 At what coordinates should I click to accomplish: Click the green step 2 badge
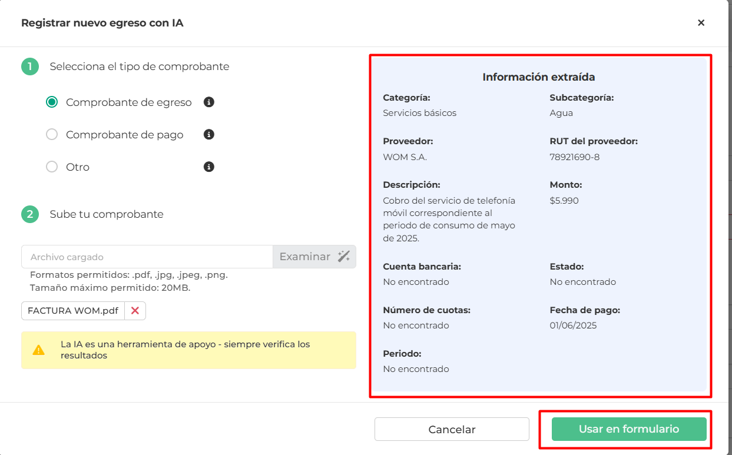[x=30, y=214]
